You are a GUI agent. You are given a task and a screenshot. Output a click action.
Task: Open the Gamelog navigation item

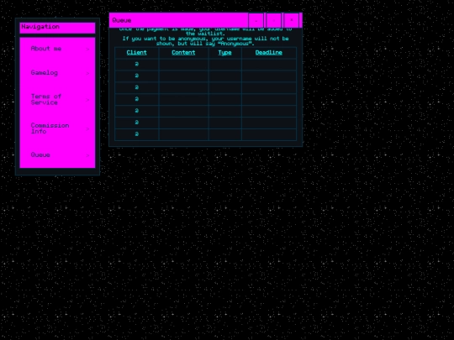coord(57,73)
